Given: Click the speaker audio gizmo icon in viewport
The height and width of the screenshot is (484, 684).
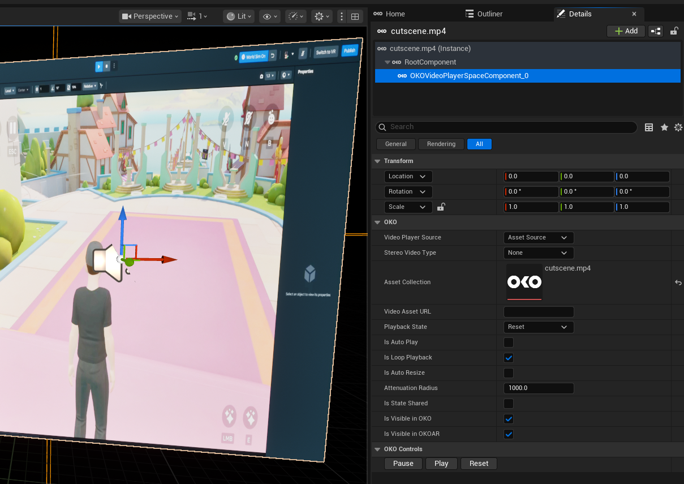Looking at the screenshot, I should (x=107, y=263).
